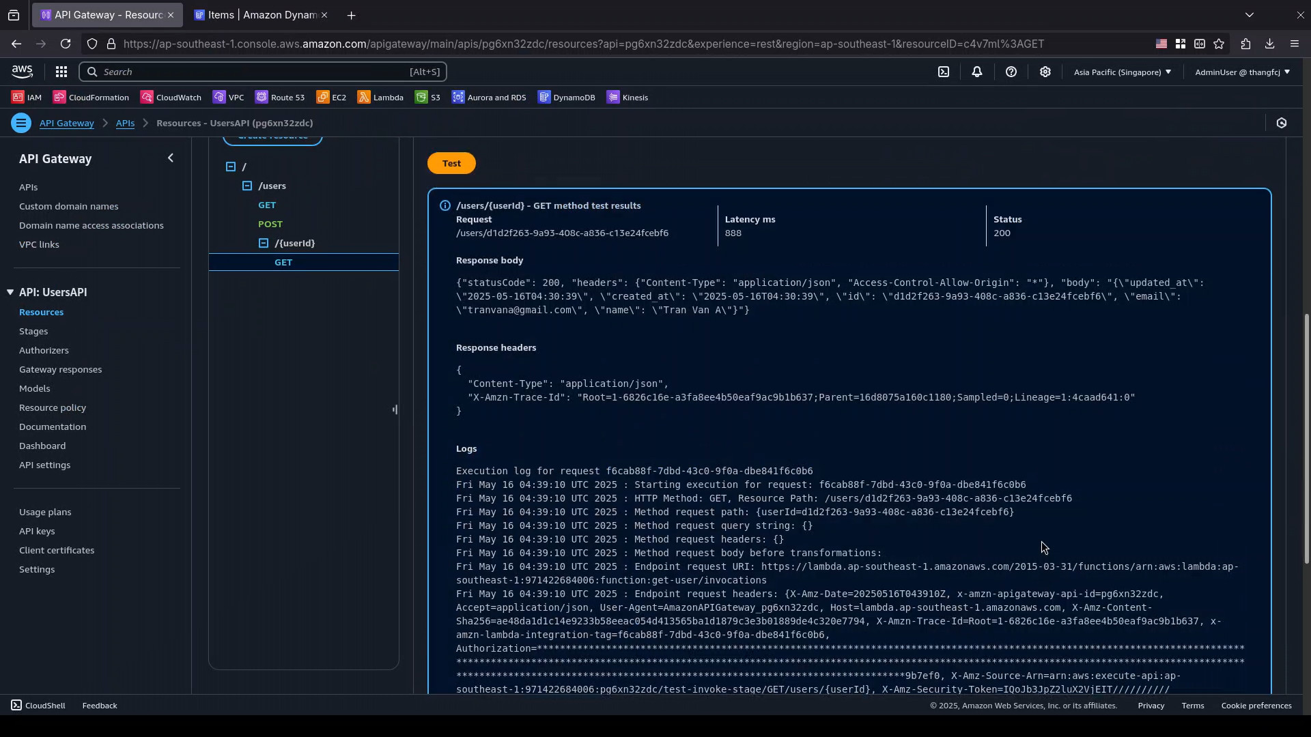Open the Firefox application menu
This screenshot has height=737, width=1311.
[x=1295, y=44]
